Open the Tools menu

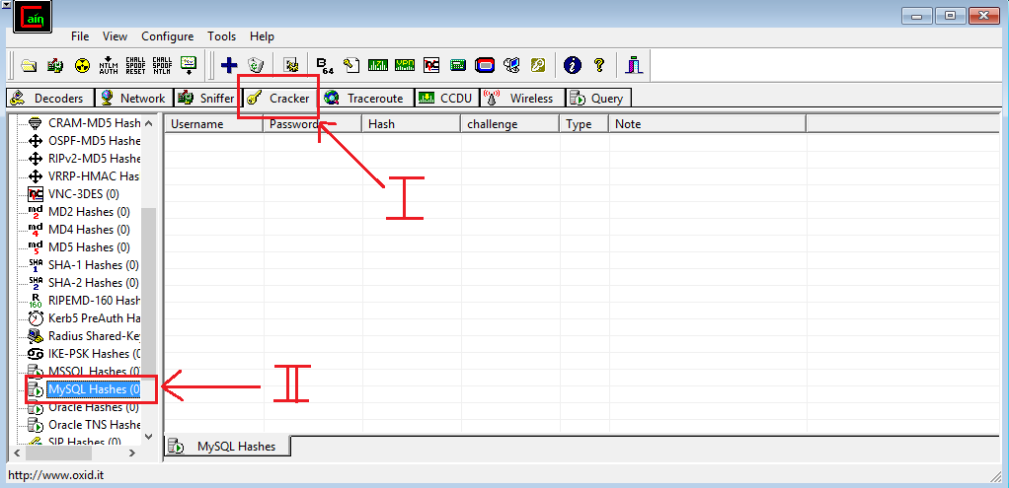(222, 36)
